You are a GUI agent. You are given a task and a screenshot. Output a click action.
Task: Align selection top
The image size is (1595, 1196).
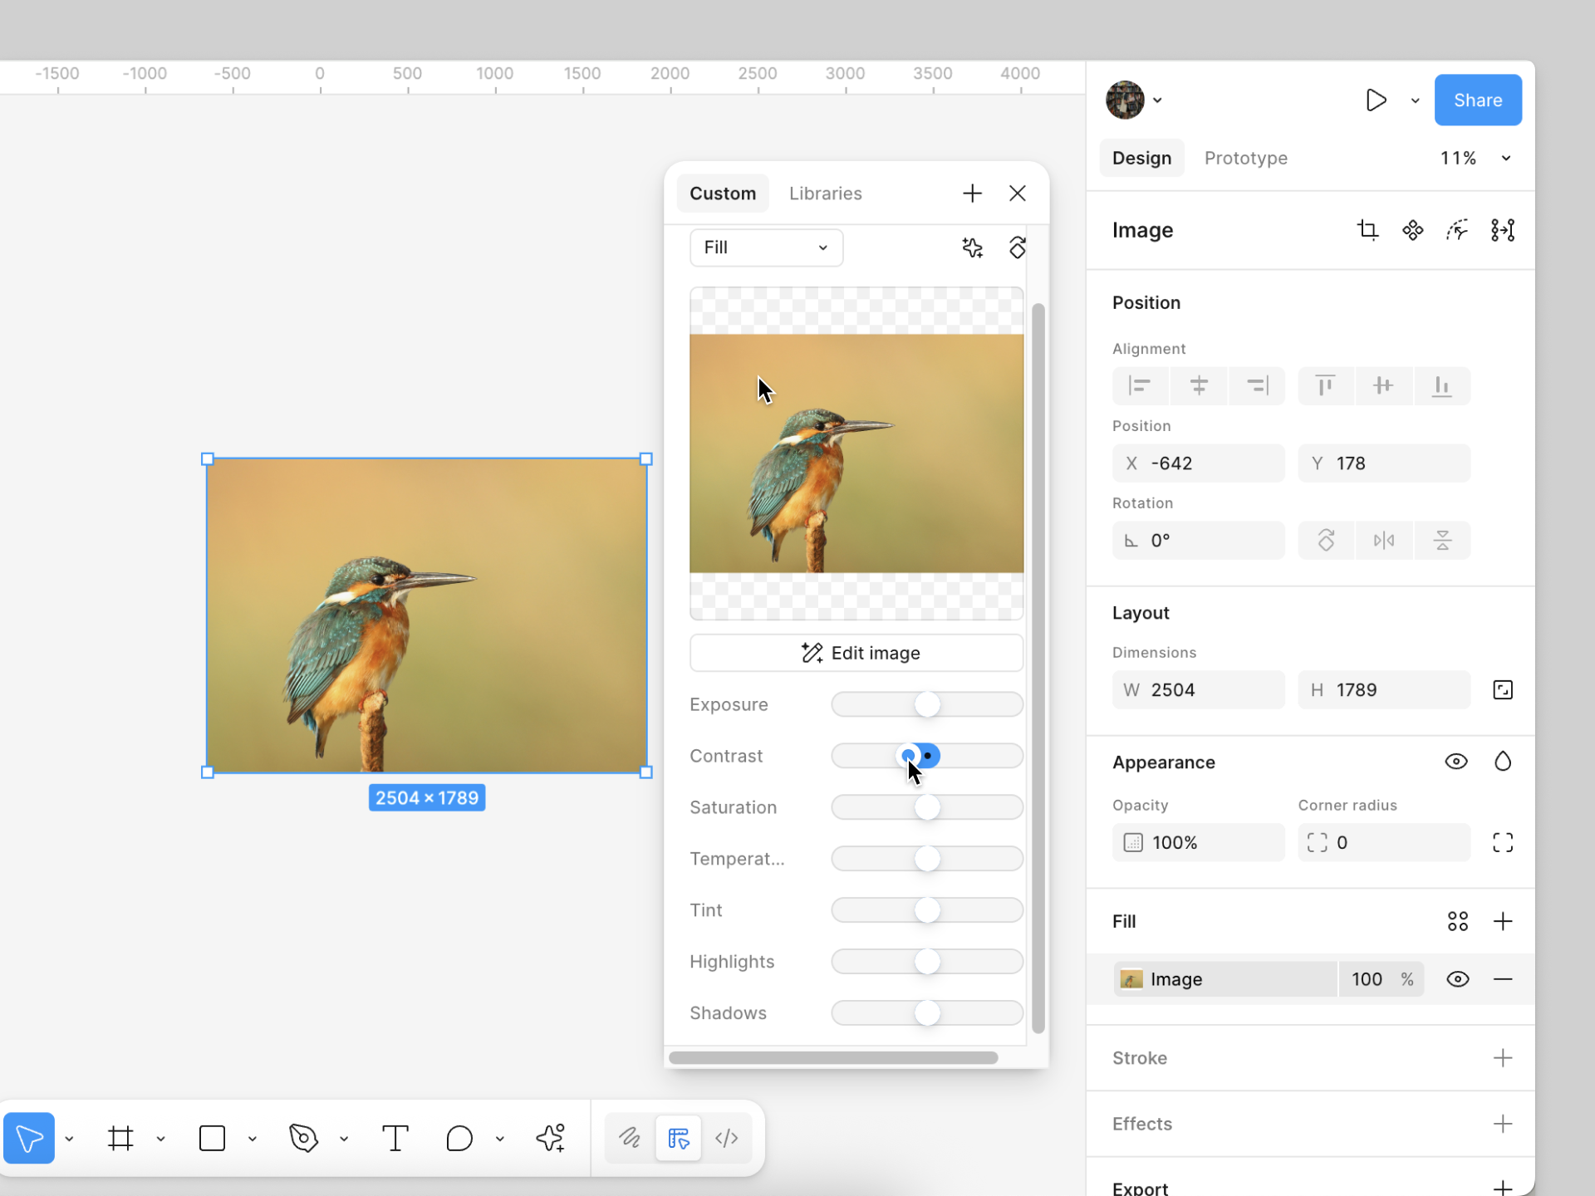[x=1326, y=385]
